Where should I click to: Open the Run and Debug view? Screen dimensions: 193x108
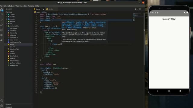[x=2, y=25]
